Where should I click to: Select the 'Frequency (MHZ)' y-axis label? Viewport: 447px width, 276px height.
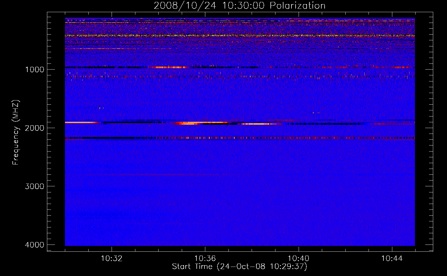point(15,132)
